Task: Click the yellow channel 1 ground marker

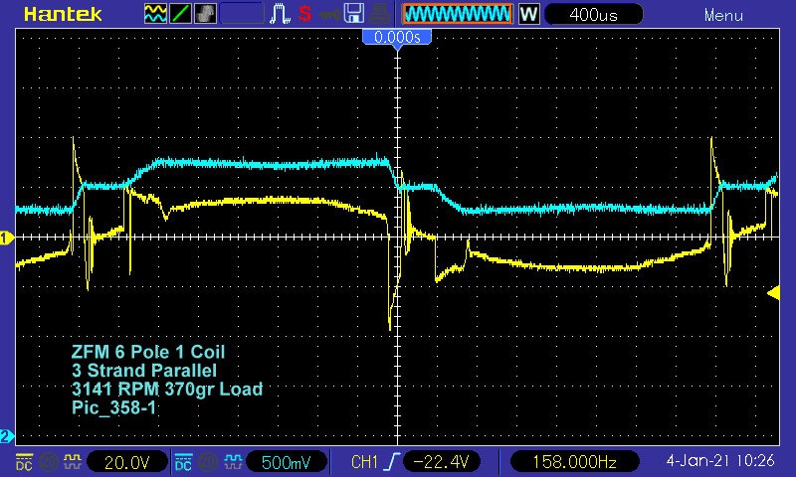Action: coord(7,238)
